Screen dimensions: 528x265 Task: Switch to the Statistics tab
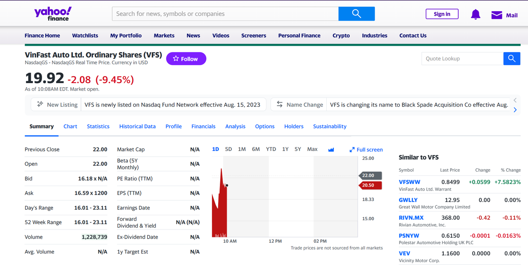point(98,126)
